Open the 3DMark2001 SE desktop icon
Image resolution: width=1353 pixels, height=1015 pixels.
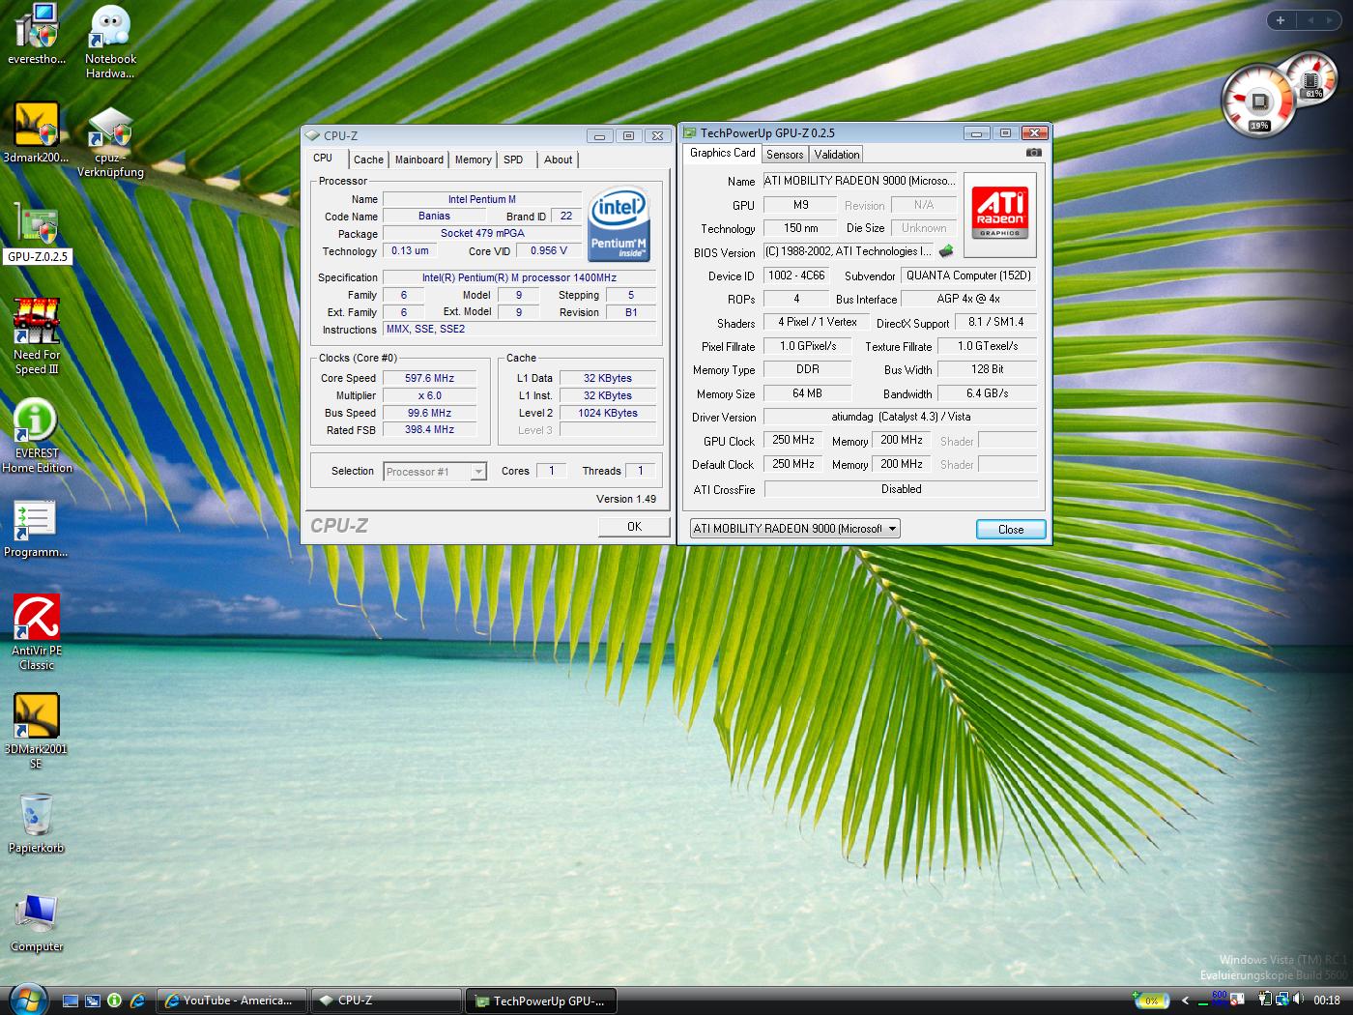(x=37, y=717)
